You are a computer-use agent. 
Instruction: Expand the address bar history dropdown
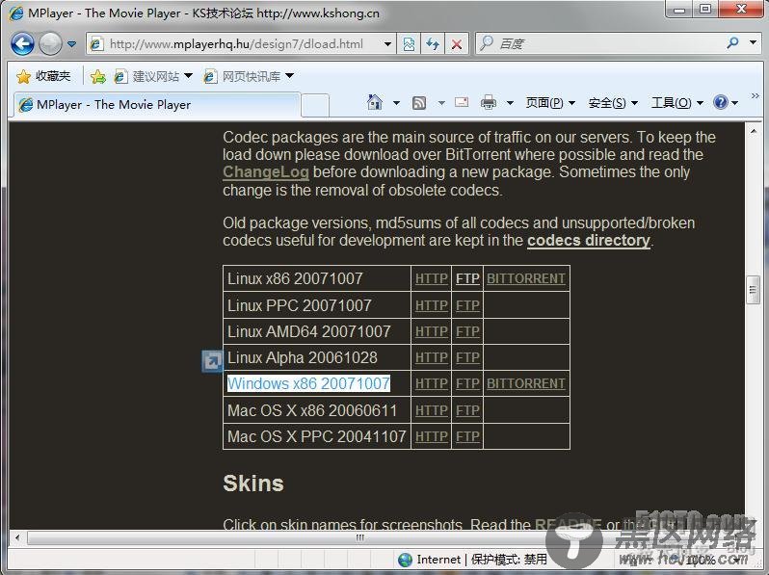click(387, 44)
